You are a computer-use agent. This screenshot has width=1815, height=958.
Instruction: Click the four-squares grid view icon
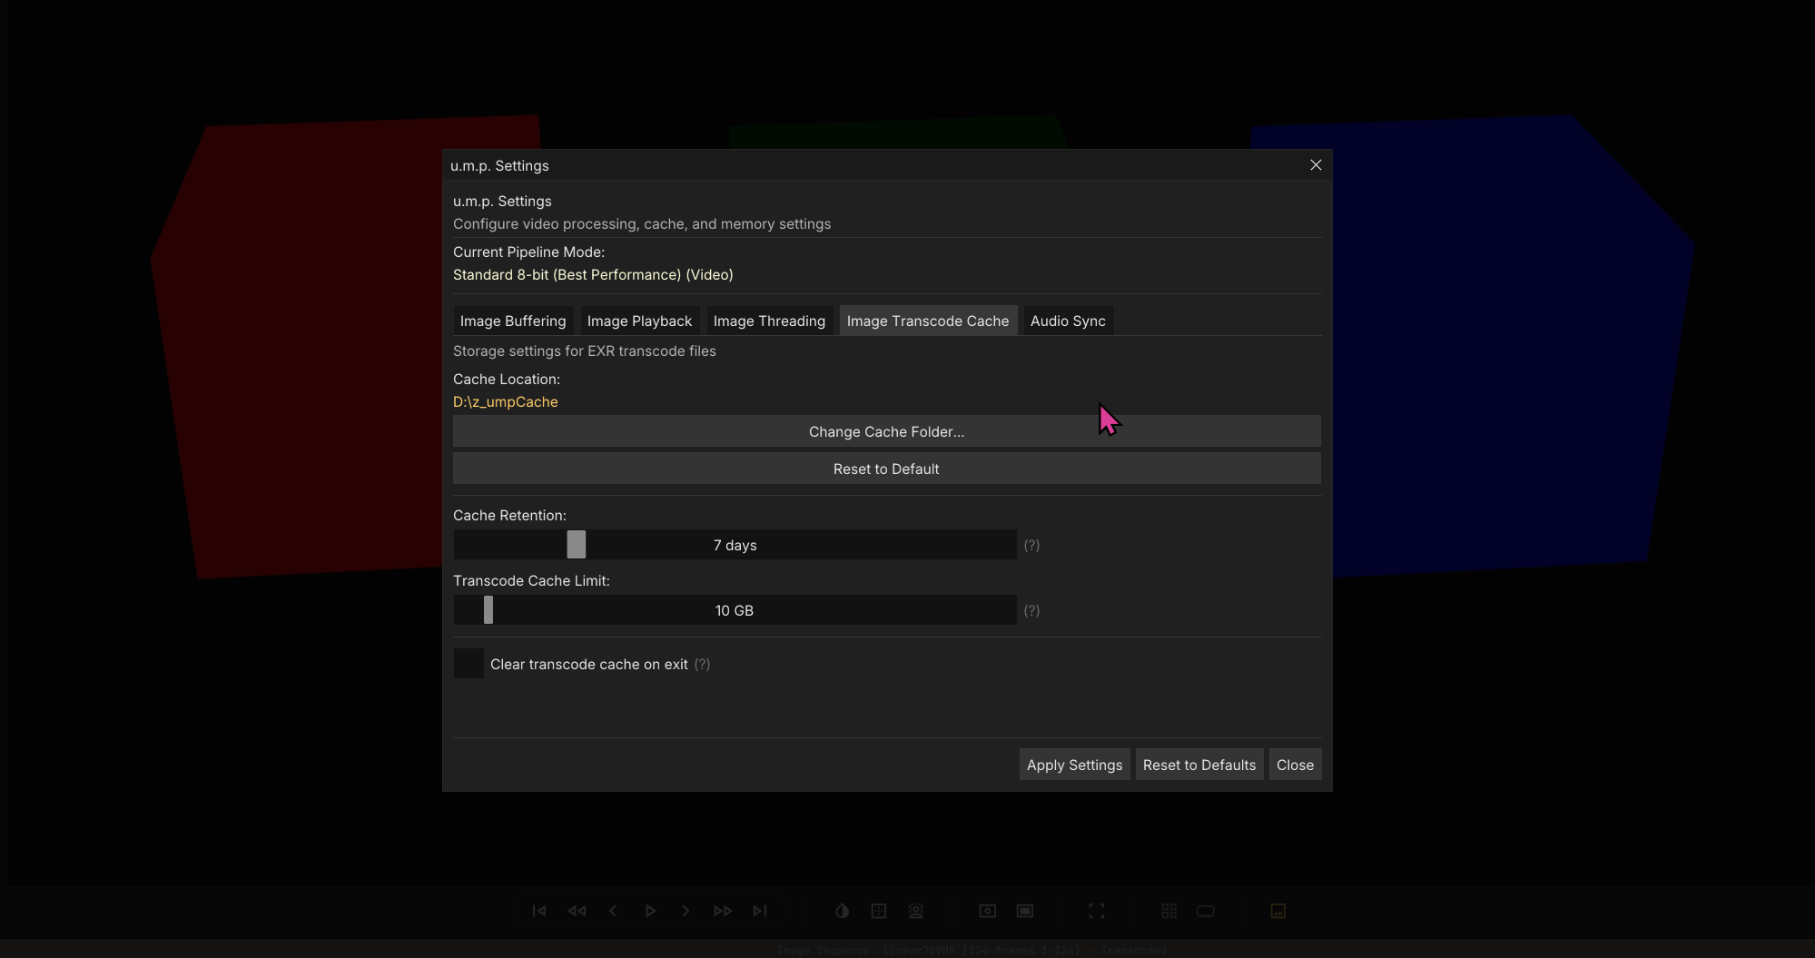click(x=1169, y=911)
